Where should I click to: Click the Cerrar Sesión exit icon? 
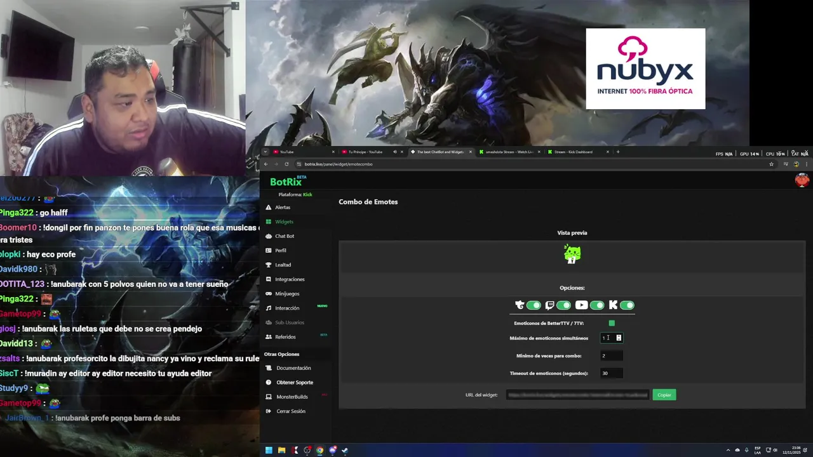(269, 411)
